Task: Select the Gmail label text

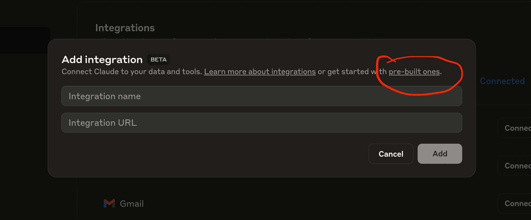Action: tap(132, 204)
